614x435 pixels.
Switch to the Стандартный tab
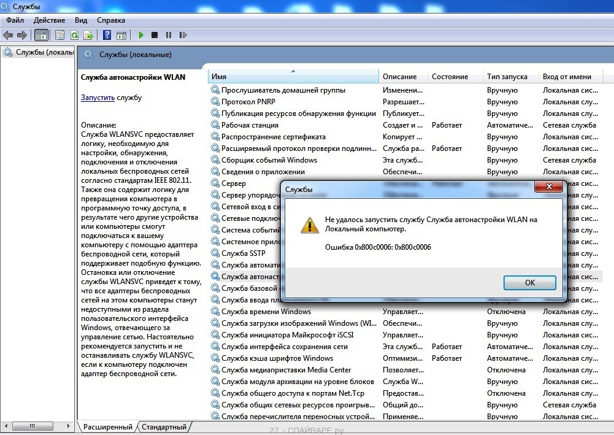click(164, 426)
